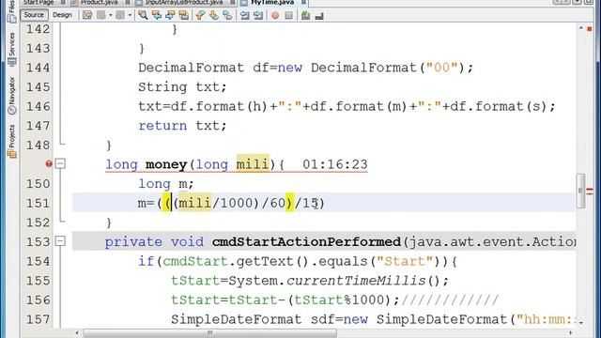
Task: Open the Forward history dropdown arrow
Action: tap(130, 15)
